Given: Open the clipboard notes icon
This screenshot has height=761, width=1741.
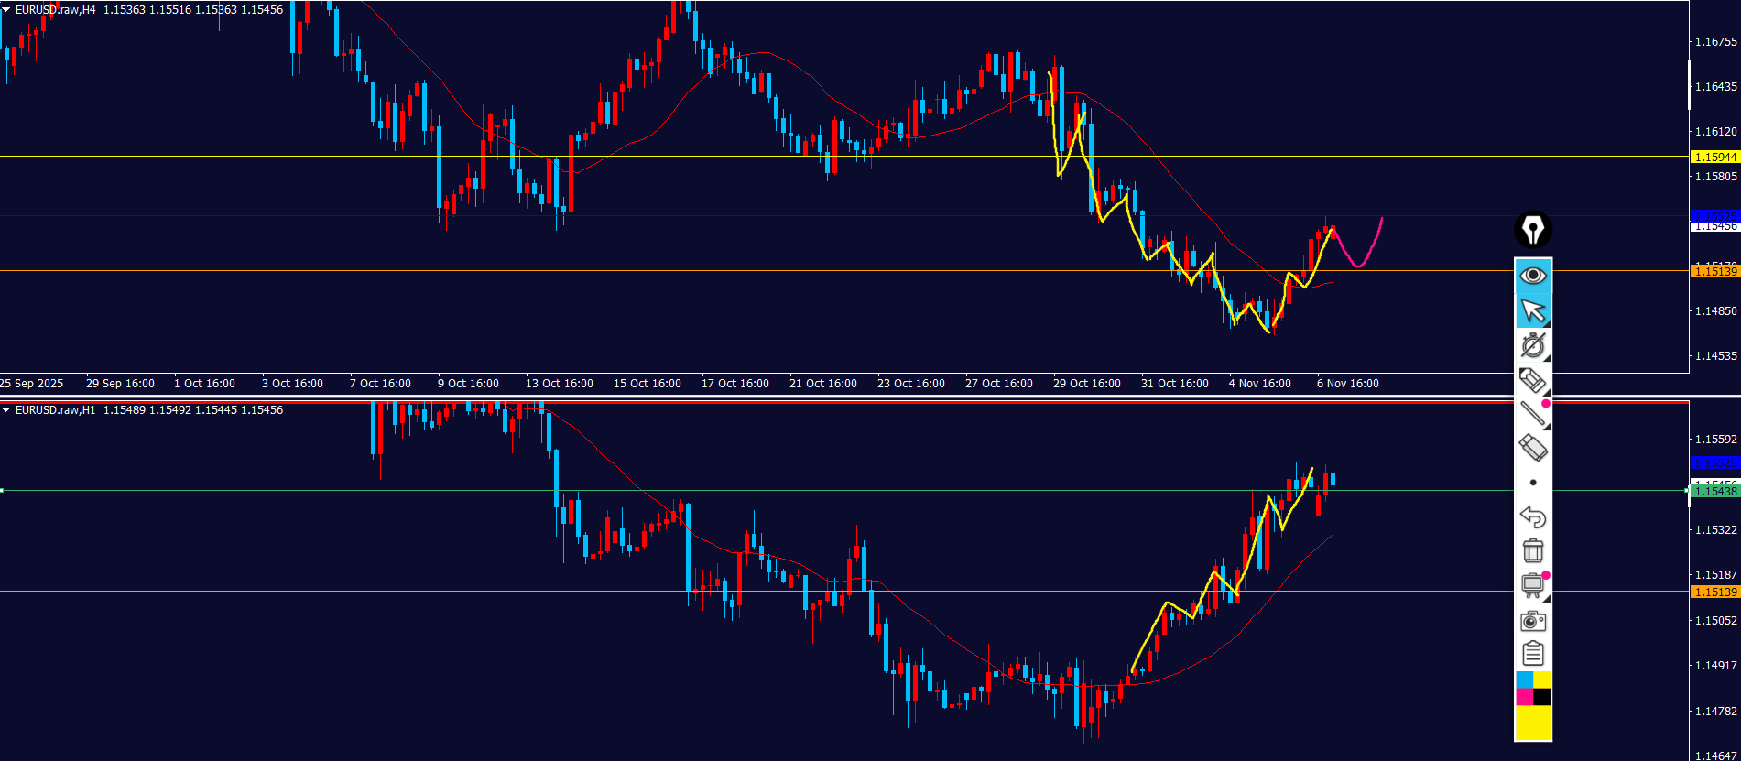Looking at the screenshot, I should [x=1532, y=654].
